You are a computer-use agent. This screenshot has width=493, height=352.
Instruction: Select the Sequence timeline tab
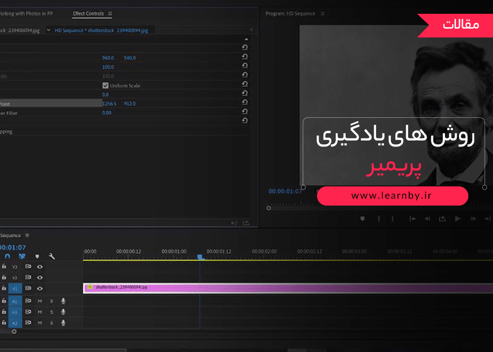tap(10, 235)
